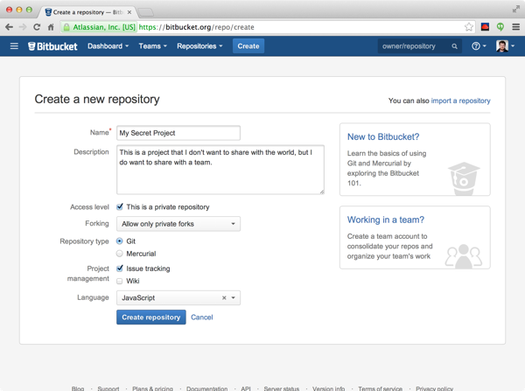Click the Create repository button

click(x=150, y=318)
